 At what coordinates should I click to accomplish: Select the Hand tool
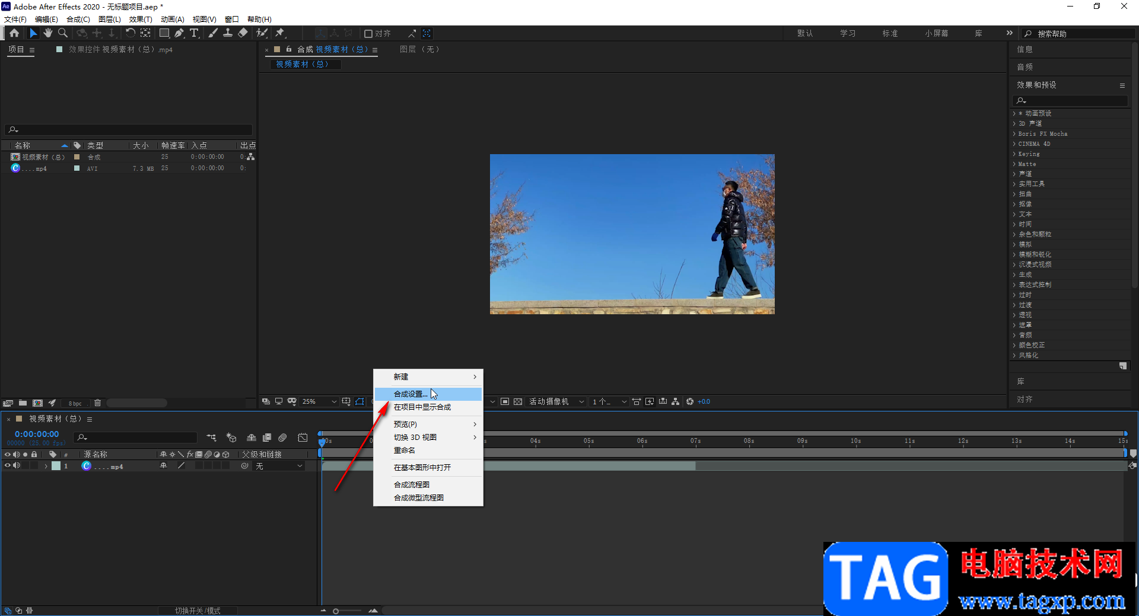click(x=48, y=33)
